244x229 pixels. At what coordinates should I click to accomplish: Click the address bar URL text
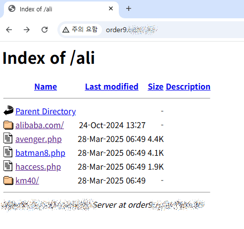(132, 30)
